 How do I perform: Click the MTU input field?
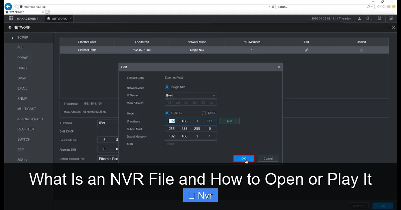click(190, 144)
